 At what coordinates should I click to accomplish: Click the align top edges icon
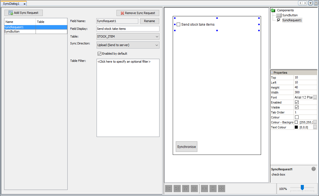tap(185, 189)
